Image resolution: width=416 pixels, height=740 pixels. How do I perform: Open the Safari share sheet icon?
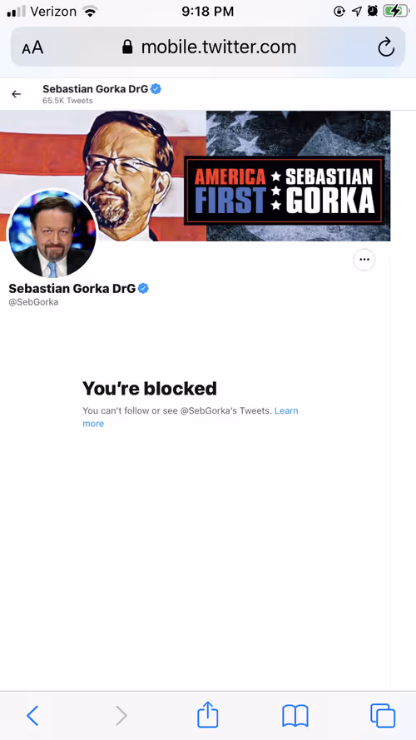pos(207,714)
